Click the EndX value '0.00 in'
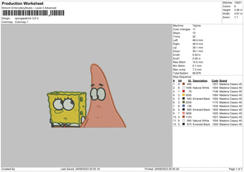This screenshot has width=244, height=172. pos(196,55)
